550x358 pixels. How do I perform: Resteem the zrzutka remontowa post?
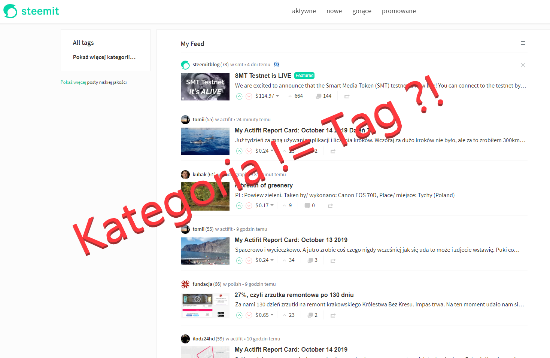point(333,315)
